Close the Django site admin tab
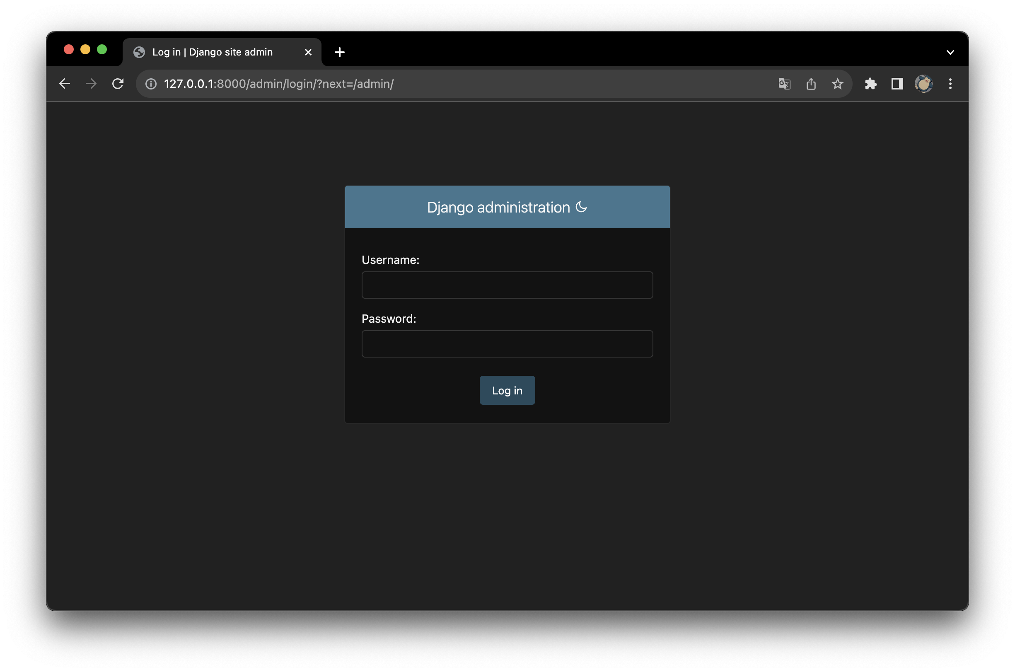The image size is (1015, 672). click(x=308, y=52)
